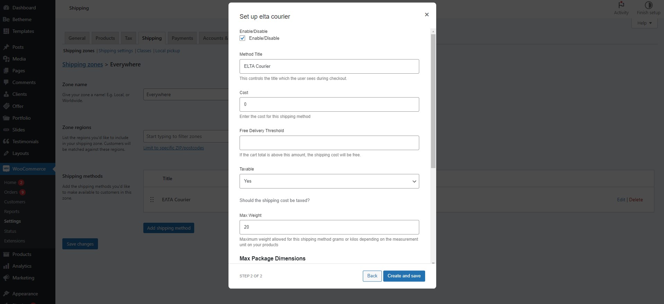Close the Set up elta courier dialog

point(427,15)
